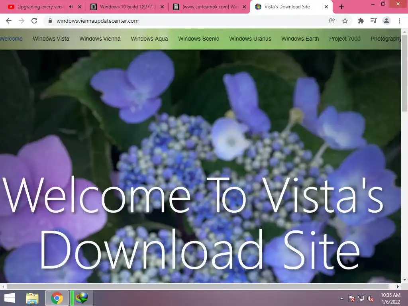
Task: Open the Project 7000 menu item
Action: 345,39
